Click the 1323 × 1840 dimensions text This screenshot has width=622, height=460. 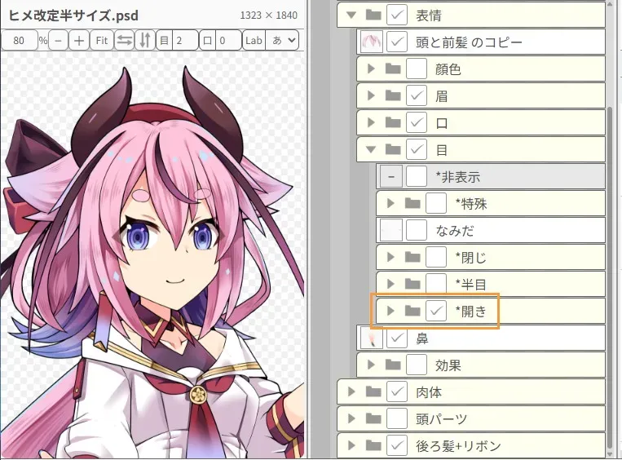(268, 15)
